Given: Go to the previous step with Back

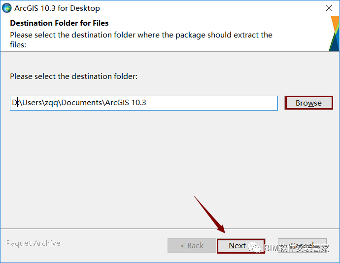Looking at the screenshot, I should coord(192,246).
